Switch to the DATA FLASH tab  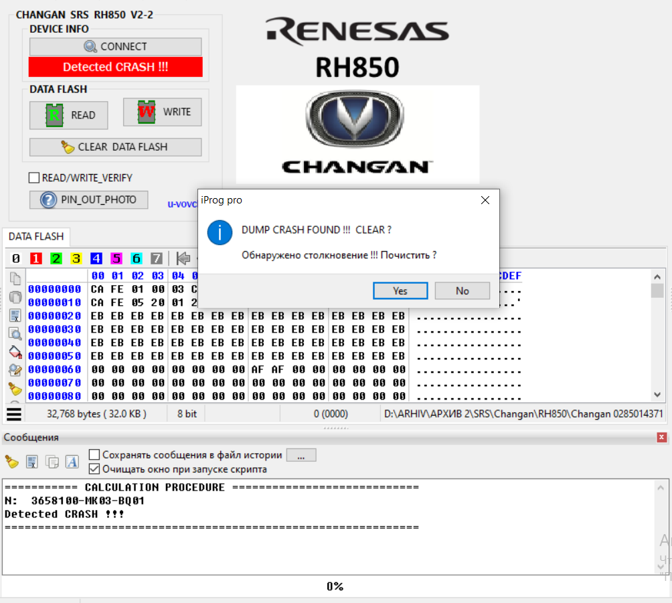[36, 236]
